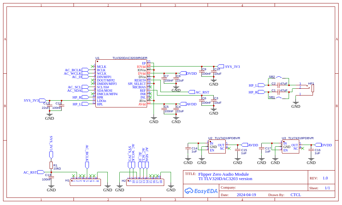Viewport: 342px width, 205px height.
Task: Click the date value '2024-04-19'
Action: (x=247, y=195)
